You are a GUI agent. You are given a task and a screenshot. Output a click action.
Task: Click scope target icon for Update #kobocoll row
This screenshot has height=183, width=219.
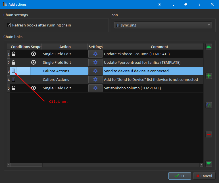click(x=34, y=54)
